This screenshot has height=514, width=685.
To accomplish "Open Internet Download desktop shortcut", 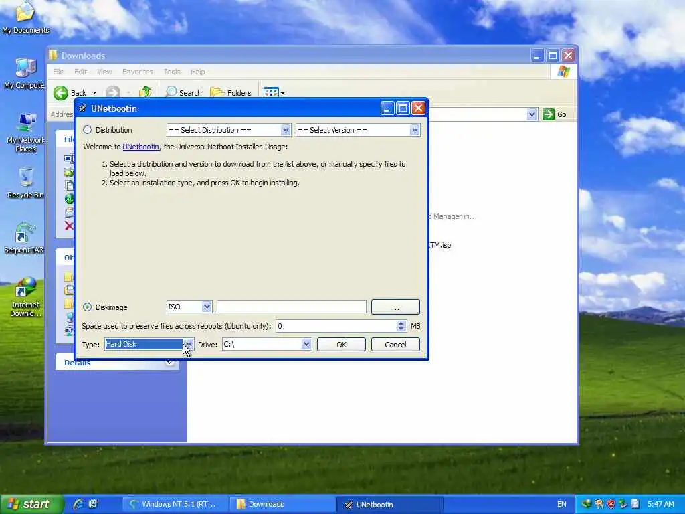I will tap(25, 296).
